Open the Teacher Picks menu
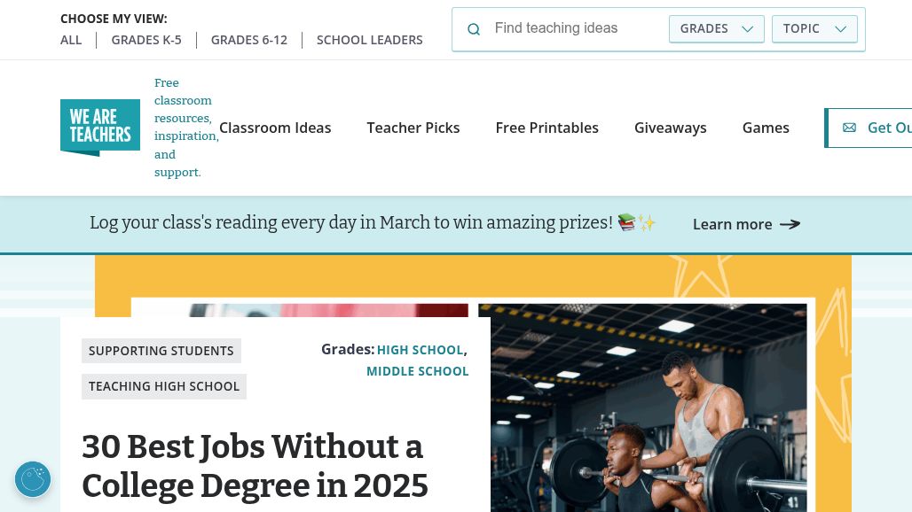The width and height of the screenshot is (912, 512). pyautogui.click(x=413, y=128)
